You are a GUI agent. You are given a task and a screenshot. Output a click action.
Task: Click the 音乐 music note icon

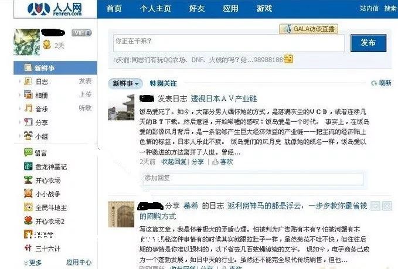pos(28,108)
